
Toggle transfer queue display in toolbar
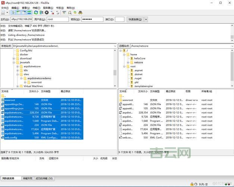tap(29, 12)
